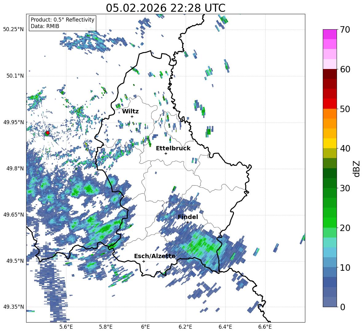Click longitude label 5.6°E
Screen dimensions: 364x333
(x=66, y=327)
